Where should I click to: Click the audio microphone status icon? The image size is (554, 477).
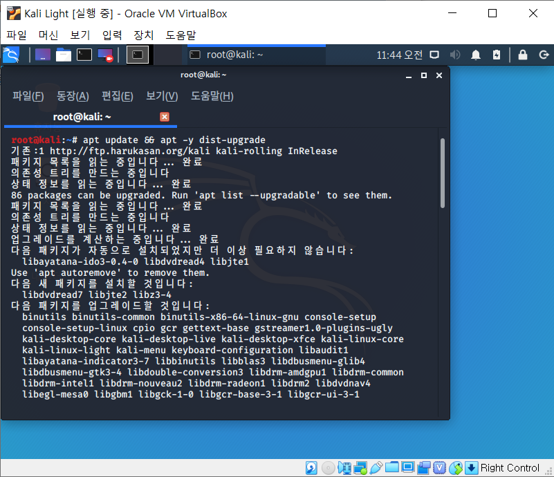pos(344,468)
